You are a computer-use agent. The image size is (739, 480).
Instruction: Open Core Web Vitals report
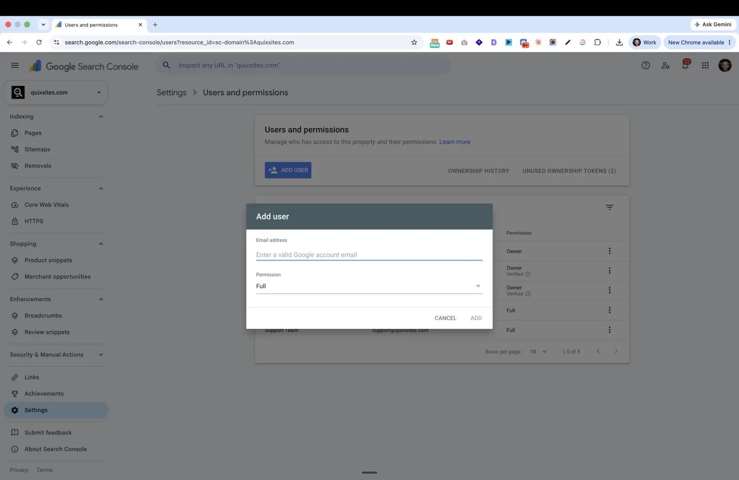click(47, 205)
